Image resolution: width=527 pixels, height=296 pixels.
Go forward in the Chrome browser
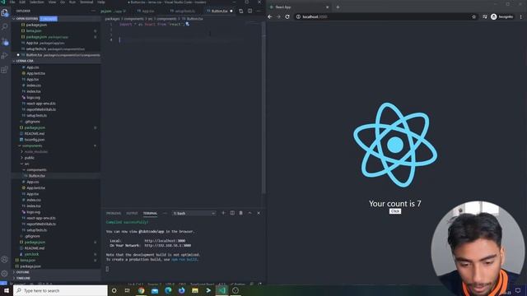pyautogui.click(x=278, y=16)
